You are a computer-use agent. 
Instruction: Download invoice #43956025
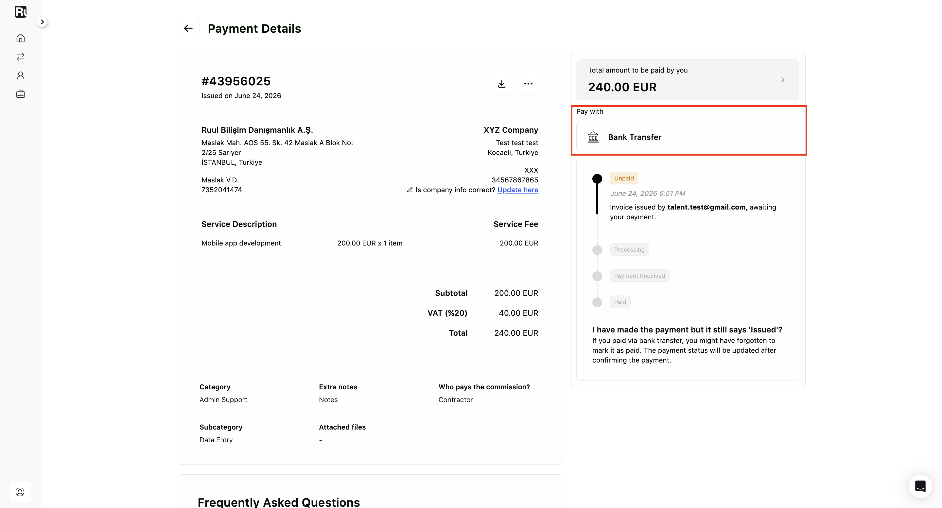501,84
